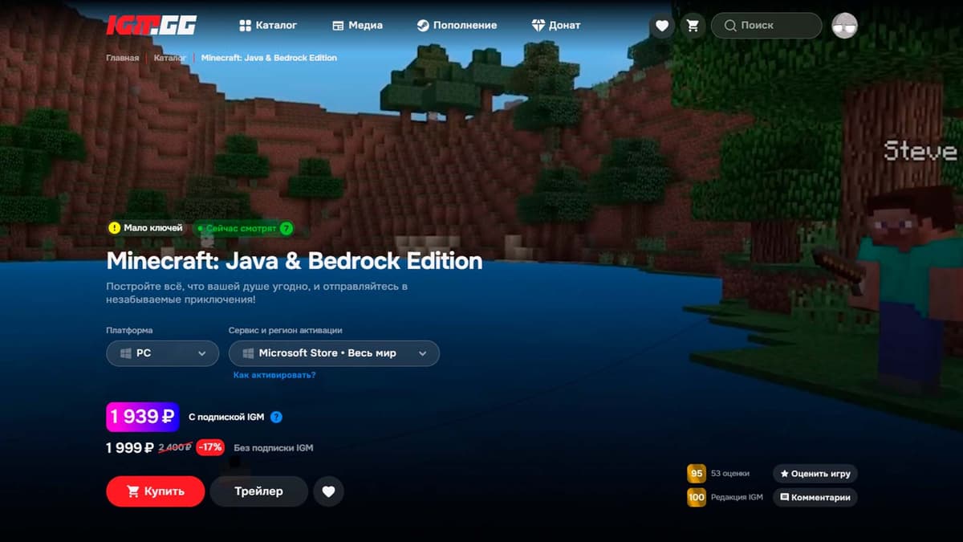
Task: Click the IGM.GG logo
Action: 152,25
